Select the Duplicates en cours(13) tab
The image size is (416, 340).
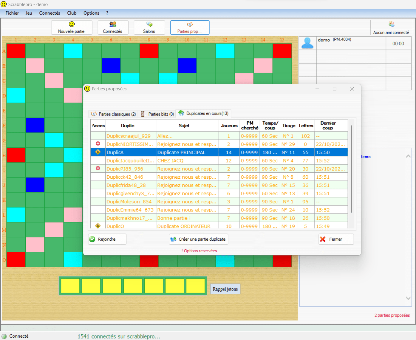point(203,113)
